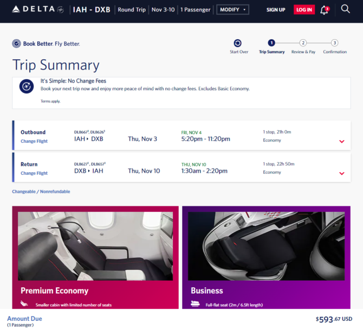Click Business flat-bed seat icon
This screenshot has width=363, height=328.
click(x=195, y=304)
